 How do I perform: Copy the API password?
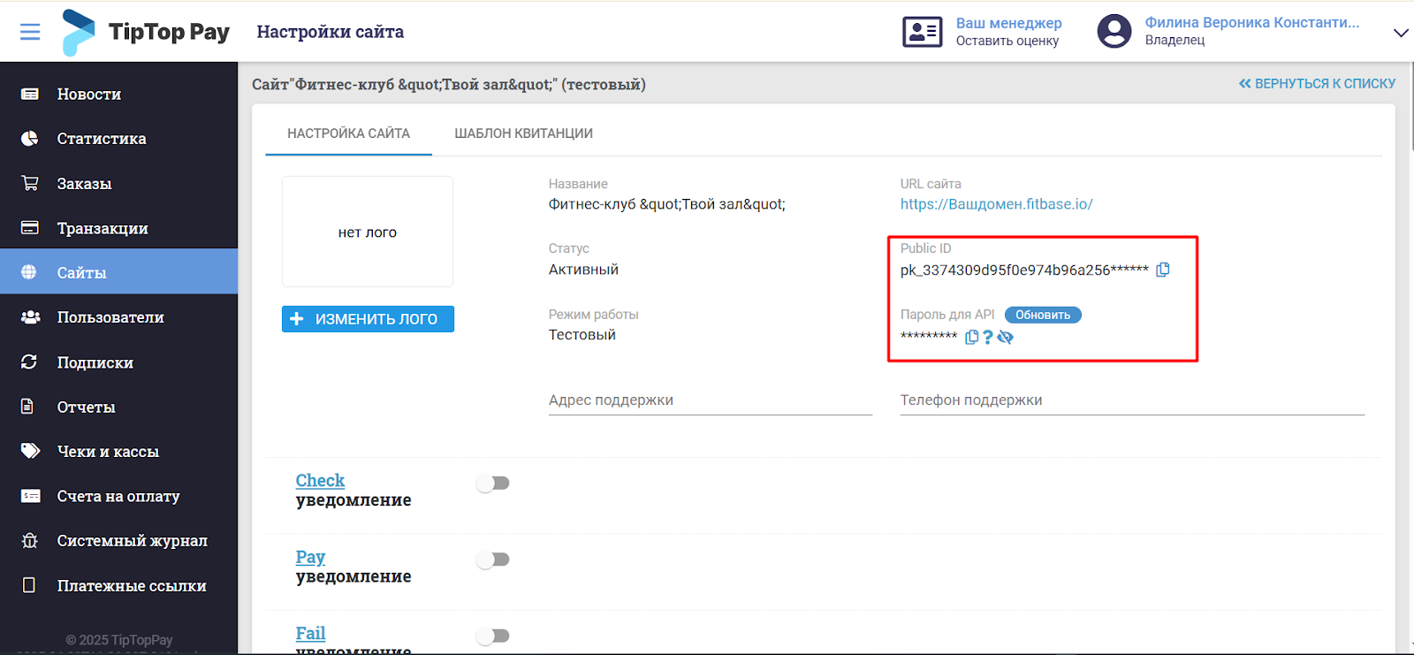click(972, 337)
